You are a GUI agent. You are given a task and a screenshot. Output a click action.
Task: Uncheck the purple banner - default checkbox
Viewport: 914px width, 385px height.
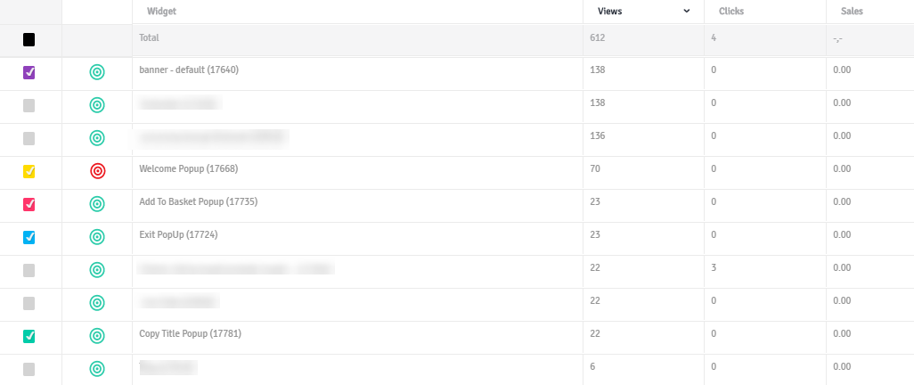(x=29, y=72)
